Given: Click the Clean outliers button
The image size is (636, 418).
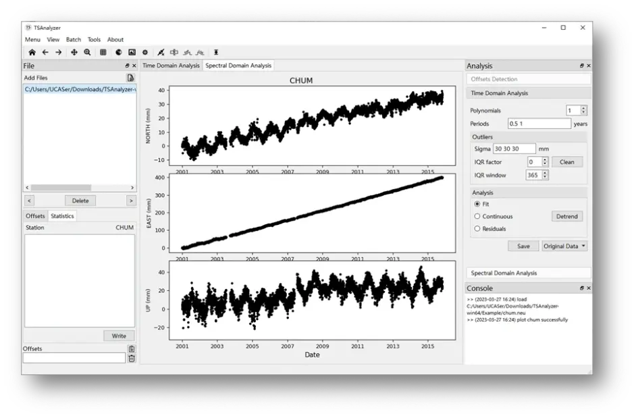Looking at the screenshot, I should click(567, 162).
